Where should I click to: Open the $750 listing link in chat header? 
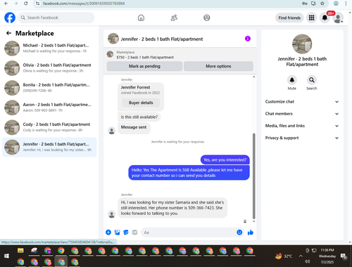(145, 57)
